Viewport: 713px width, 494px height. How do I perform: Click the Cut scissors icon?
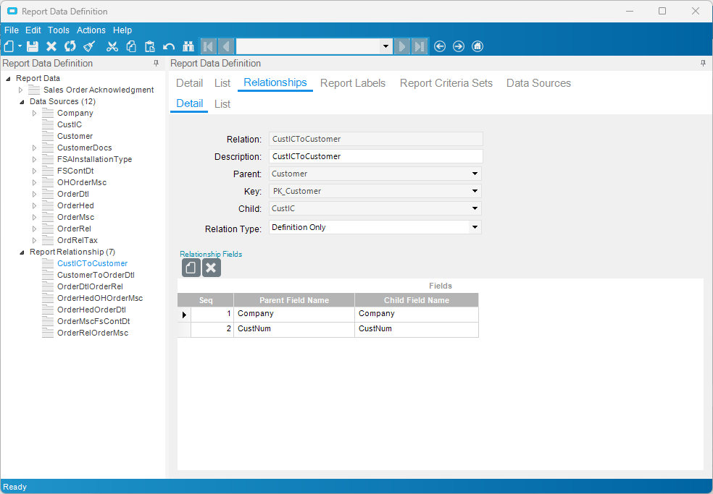point(112,46)
